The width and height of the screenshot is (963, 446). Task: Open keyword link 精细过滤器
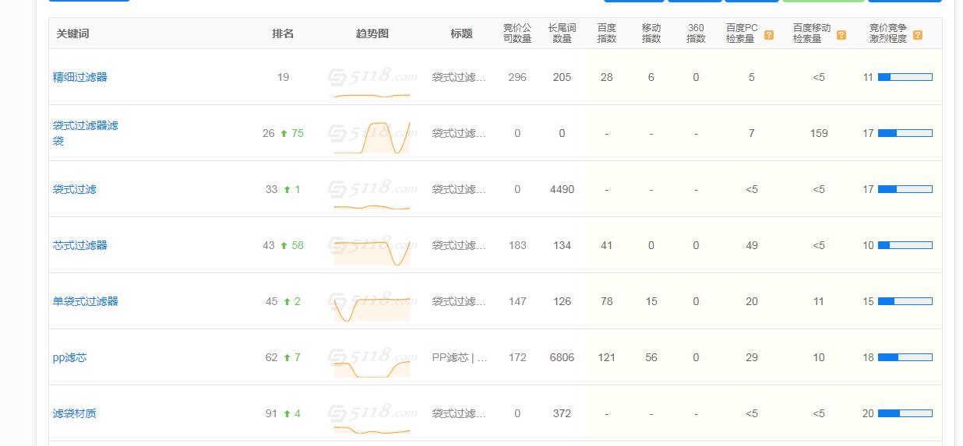pyautogui.click(x=80, y=77)
